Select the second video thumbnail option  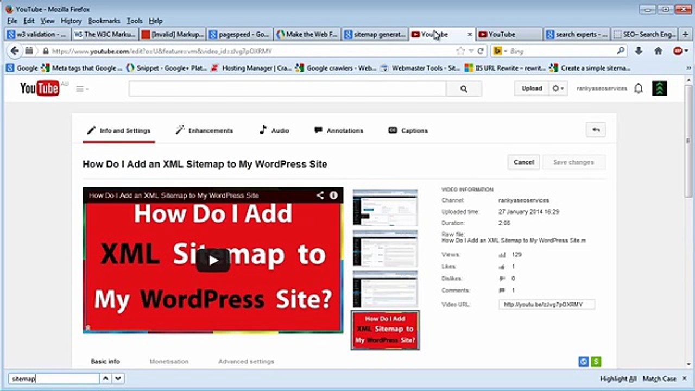click(x=385, y=248)
